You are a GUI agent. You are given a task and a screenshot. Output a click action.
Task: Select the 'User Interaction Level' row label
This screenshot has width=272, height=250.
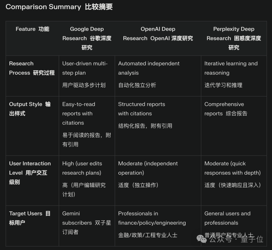[30, 173]
